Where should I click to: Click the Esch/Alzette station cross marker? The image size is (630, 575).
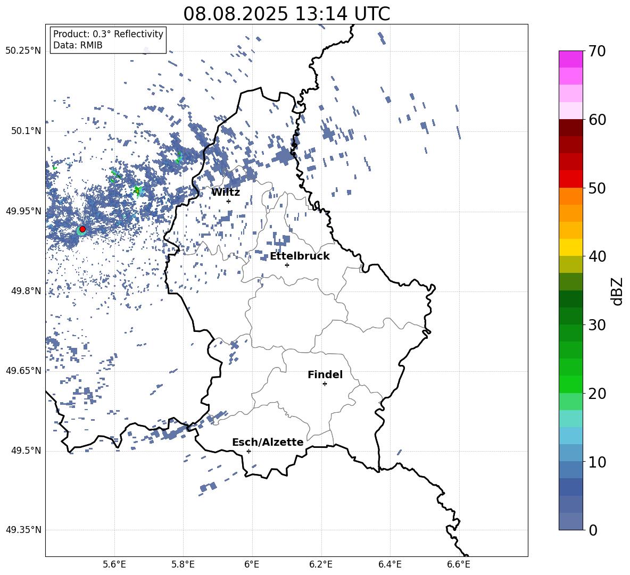248,451
